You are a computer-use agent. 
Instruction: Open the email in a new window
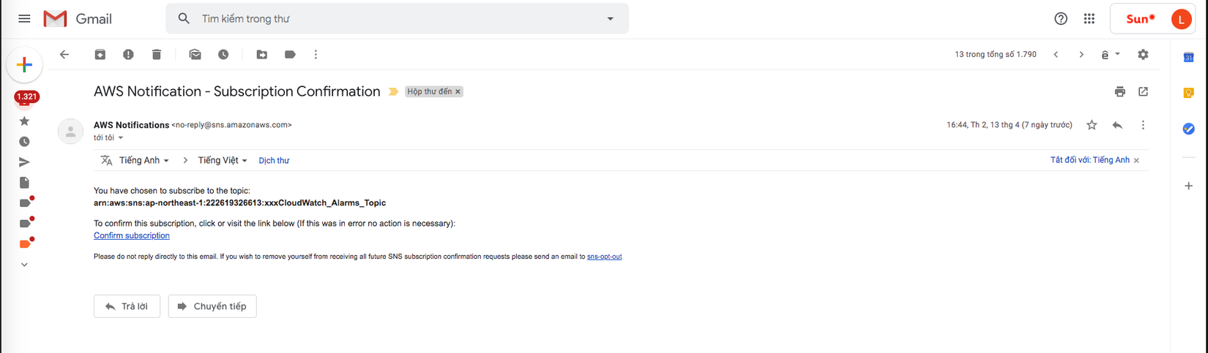1143,92
